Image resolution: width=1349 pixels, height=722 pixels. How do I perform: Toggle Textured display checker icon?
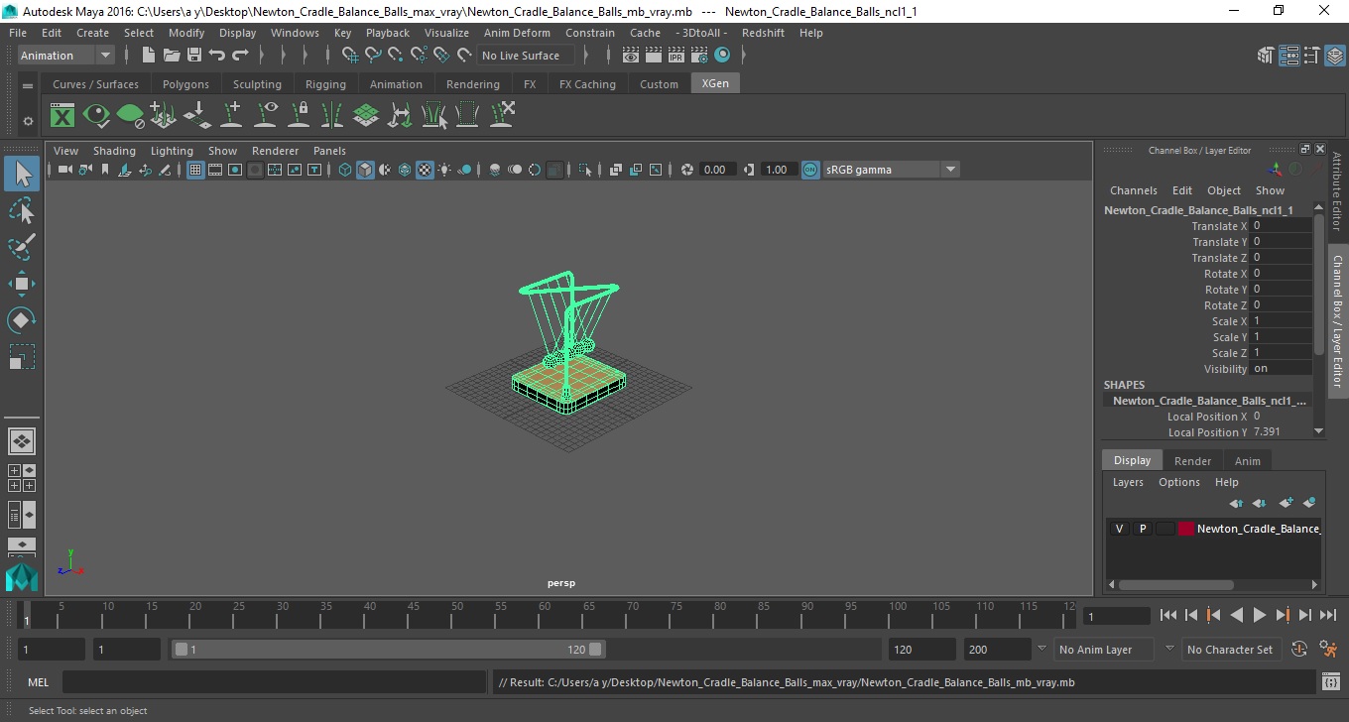click(x=425, y=170)
